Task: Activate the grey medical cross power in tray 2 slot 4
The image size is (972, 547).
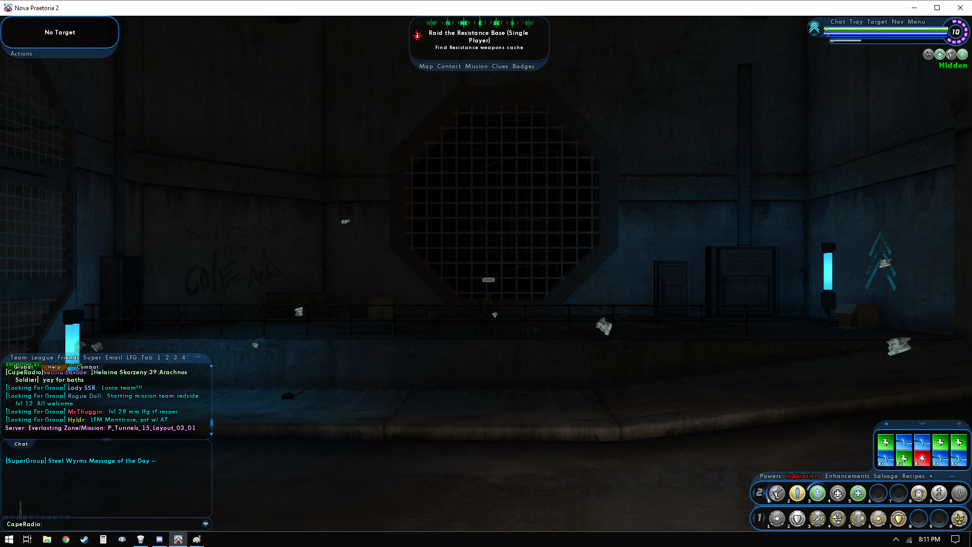Action: pyautogui.click(x=838, y=493)
